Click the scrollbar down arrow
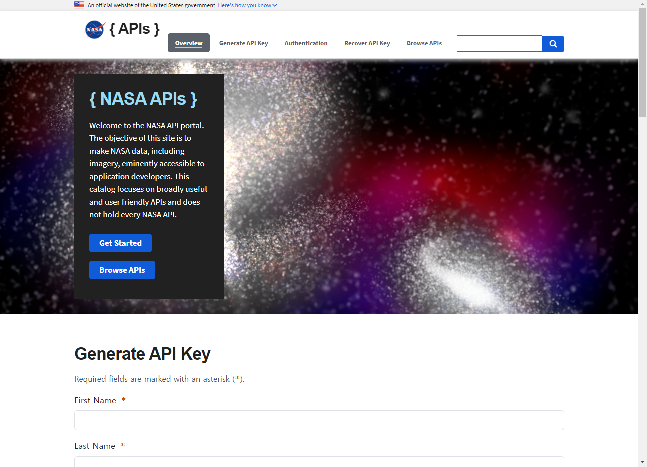 point(642,462)
